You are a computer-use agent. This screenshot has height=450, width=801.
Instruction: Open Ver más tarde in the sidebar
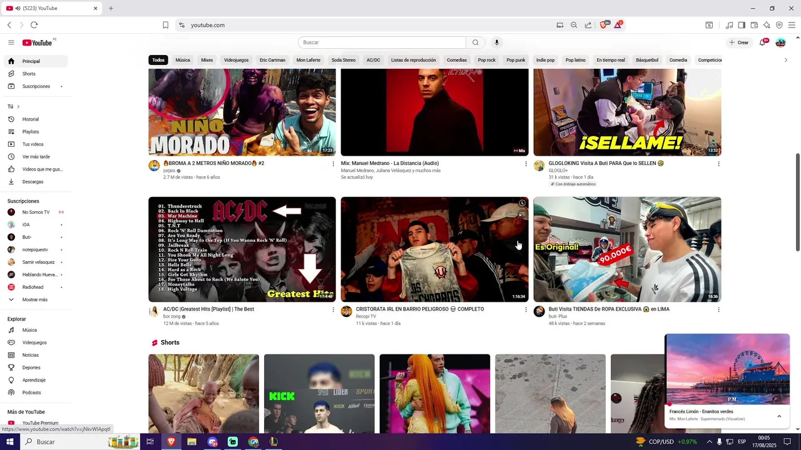pyautogui.click(x=34, y=157)
